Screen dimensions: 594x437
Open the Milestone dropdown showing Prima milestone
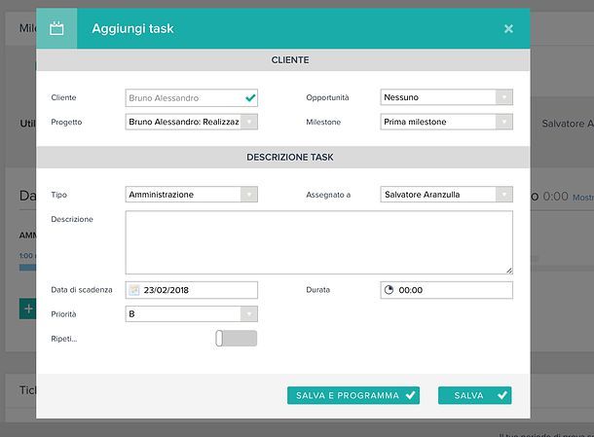pyautogui.click(x=446, y=122)
